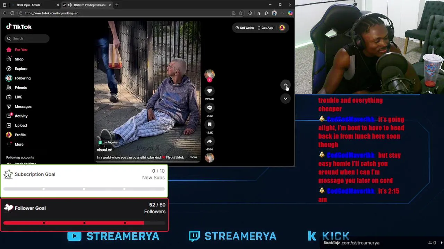
Task: Click the Get App button
Action: (x=265, y=28)
